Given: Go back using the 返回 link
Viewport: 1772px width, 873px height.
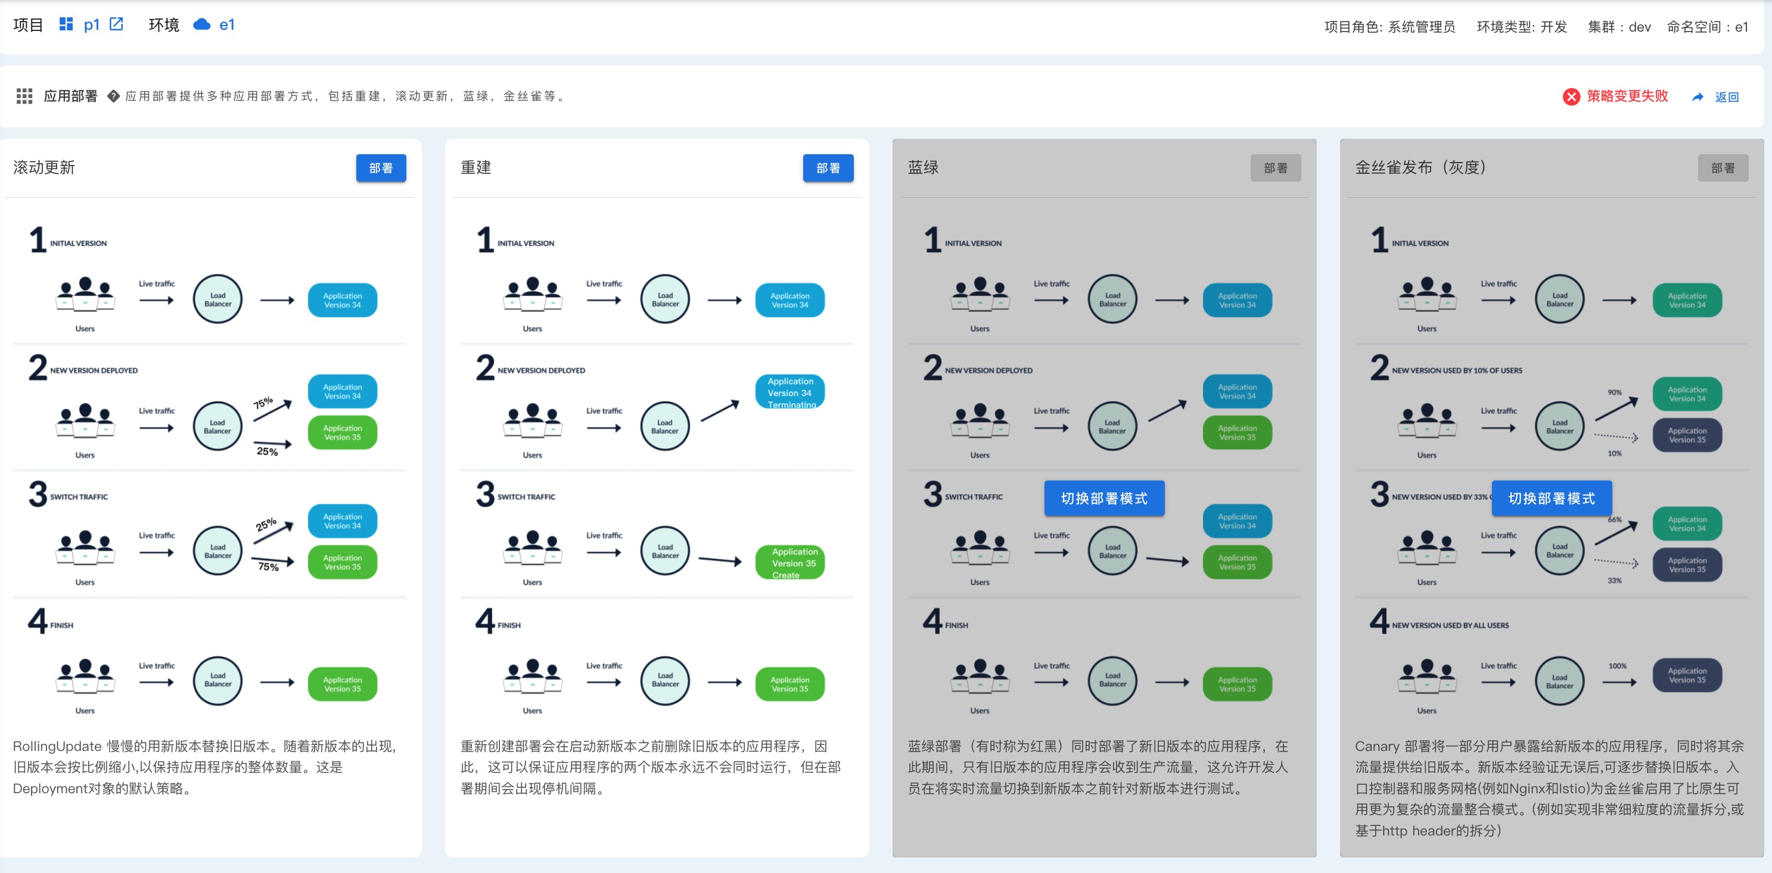Looking at the screenshot, I should point(1727,97).
